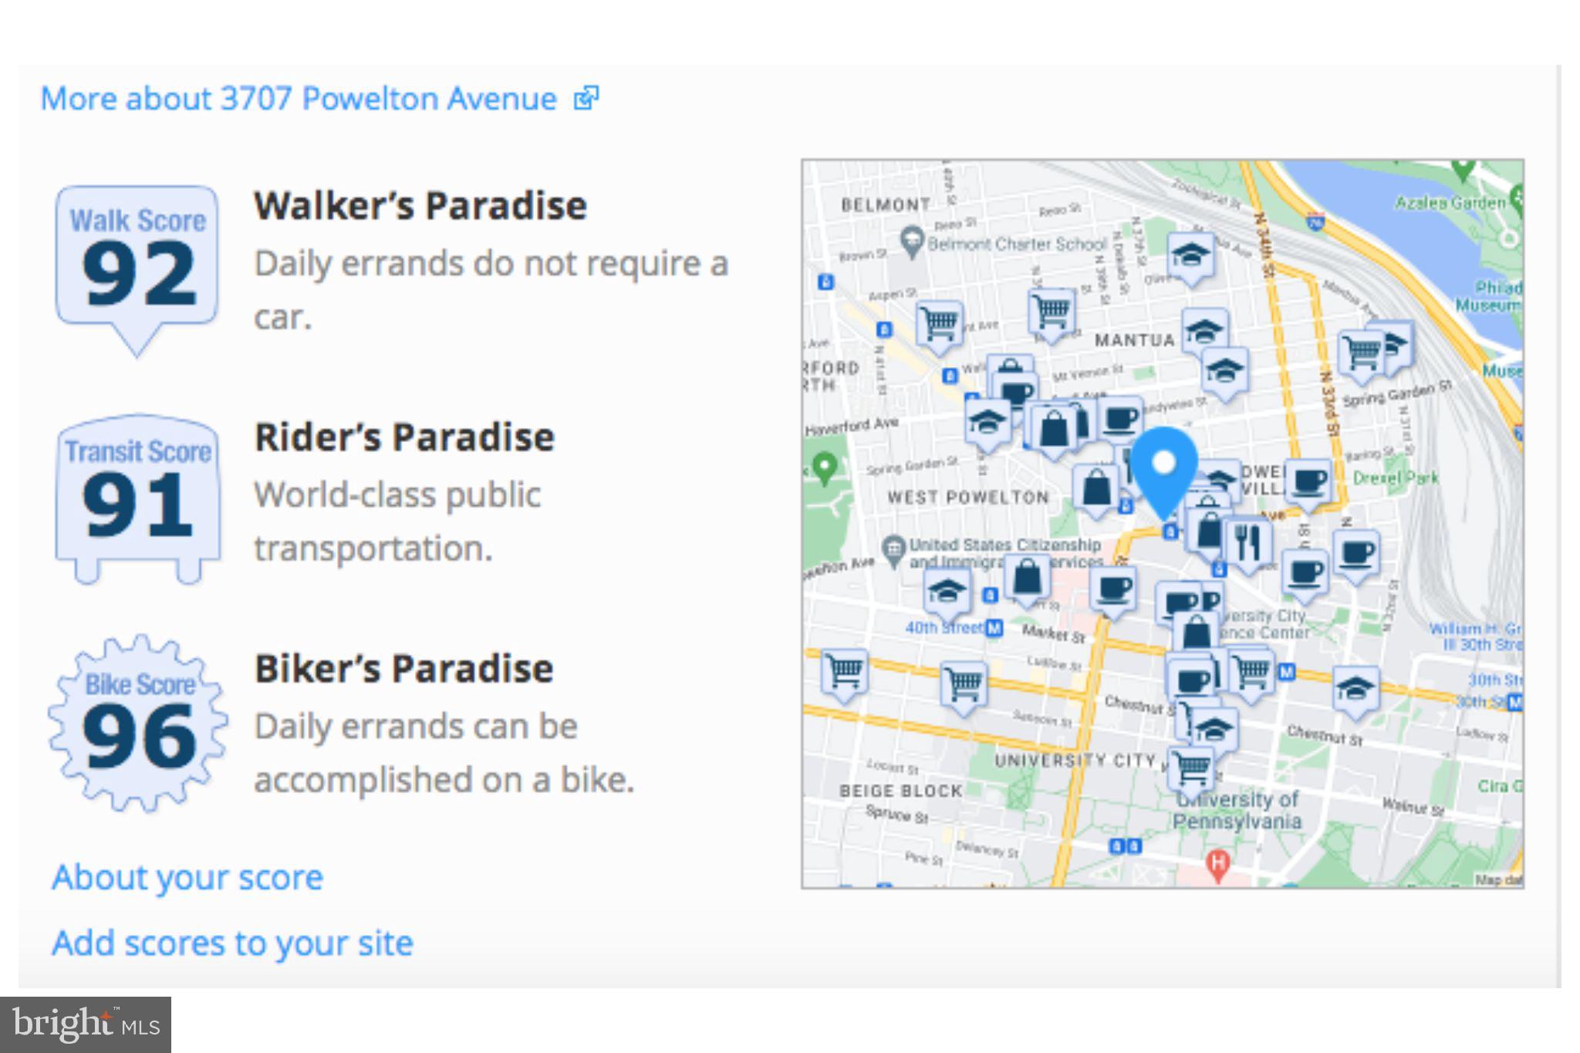Click Add scores to your site

[x=232, y=943]
